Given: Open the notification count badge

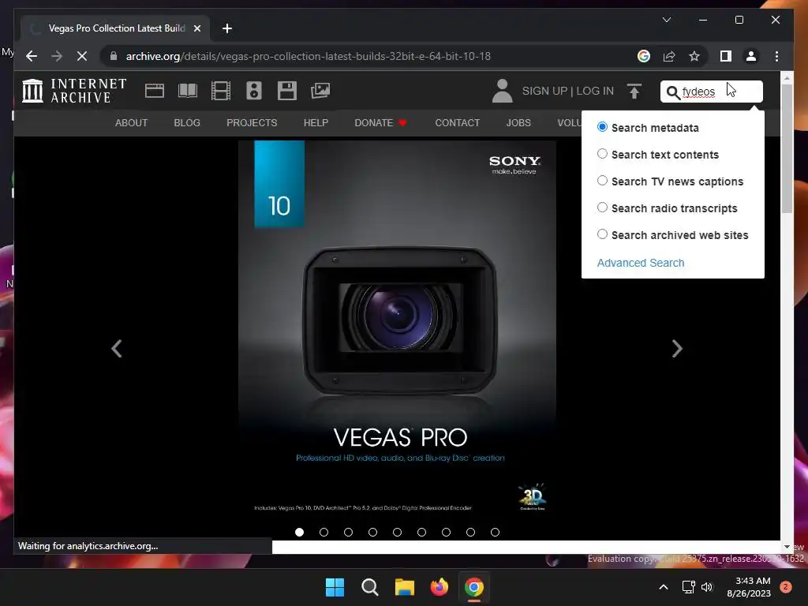Looking at the screenshot, I should click(785, 587).
